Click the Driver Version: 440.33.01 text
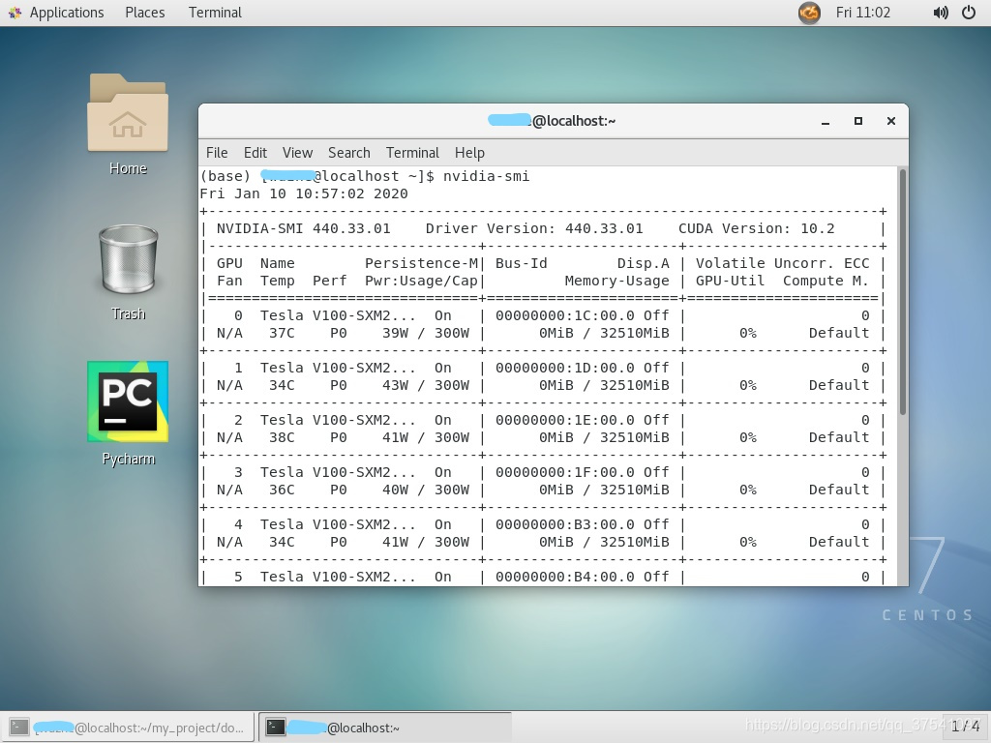This screenshot has height=743, width=991. click(534, 228)
